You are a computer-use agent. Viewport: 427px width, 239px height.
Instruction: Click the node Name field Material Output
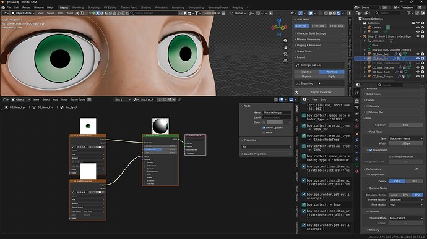[x=277, y=112]
